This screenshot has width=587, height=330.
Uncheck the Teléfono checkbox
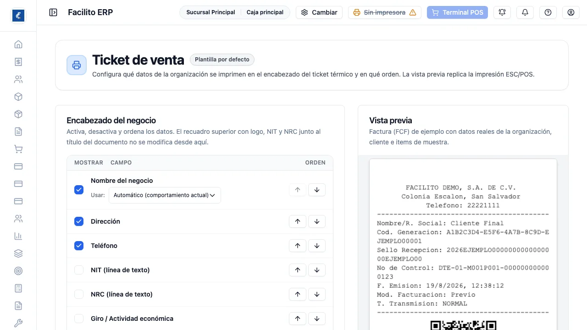(79, 246)
